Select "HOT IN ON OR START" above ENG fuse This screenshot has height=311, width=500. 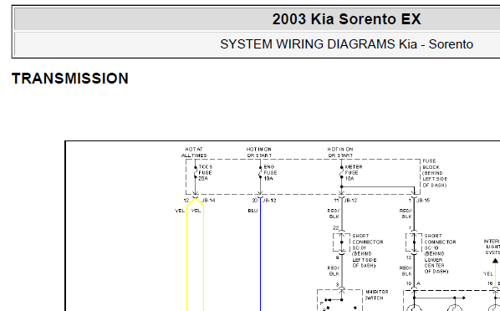pos(259,152)
